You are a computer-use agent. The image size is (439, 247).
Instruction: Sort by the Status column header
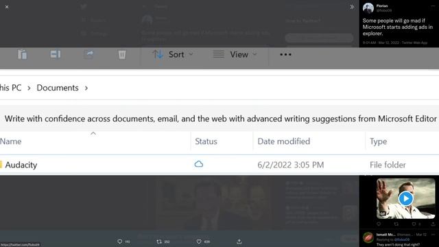[x=206, y=141]
